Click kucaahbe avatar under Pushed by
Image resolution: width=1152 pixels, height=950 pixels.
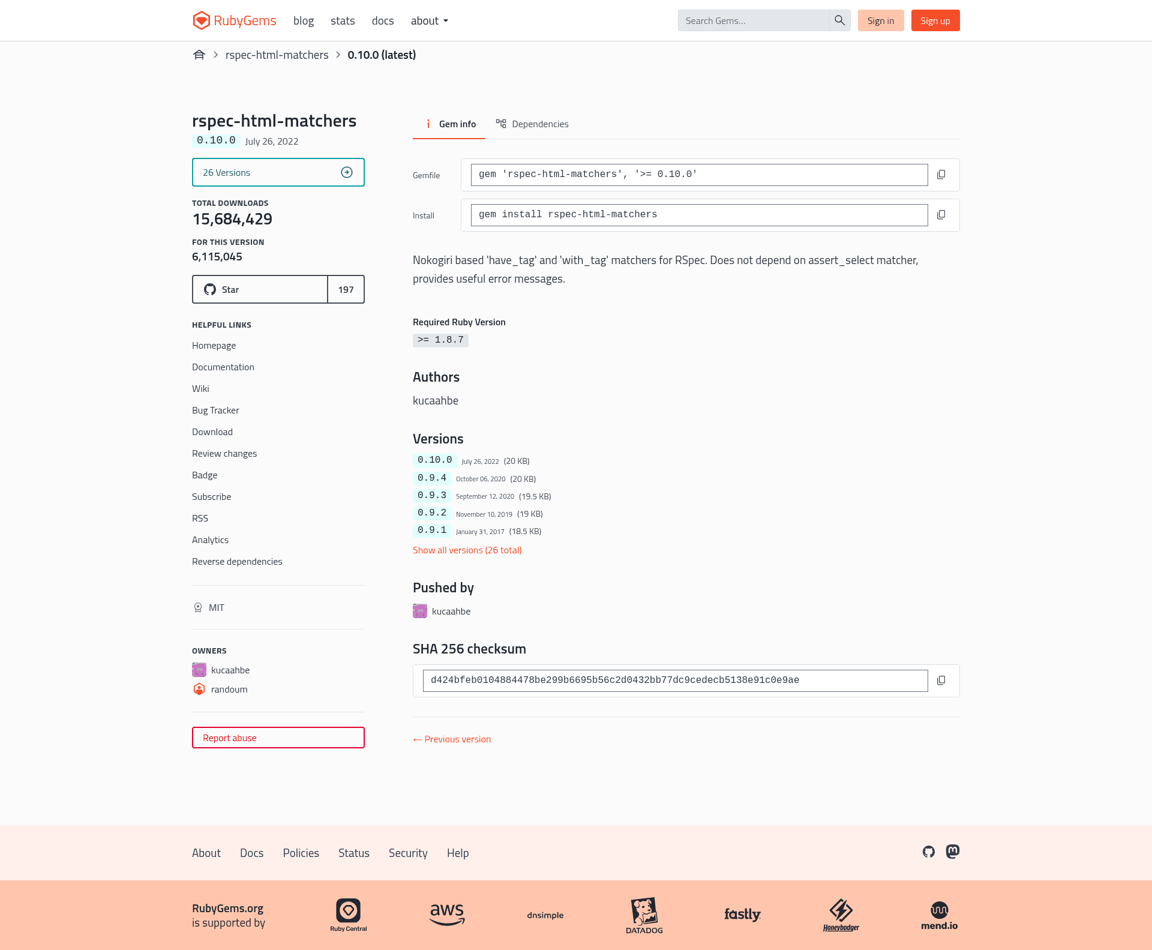(x=420, y=611)
